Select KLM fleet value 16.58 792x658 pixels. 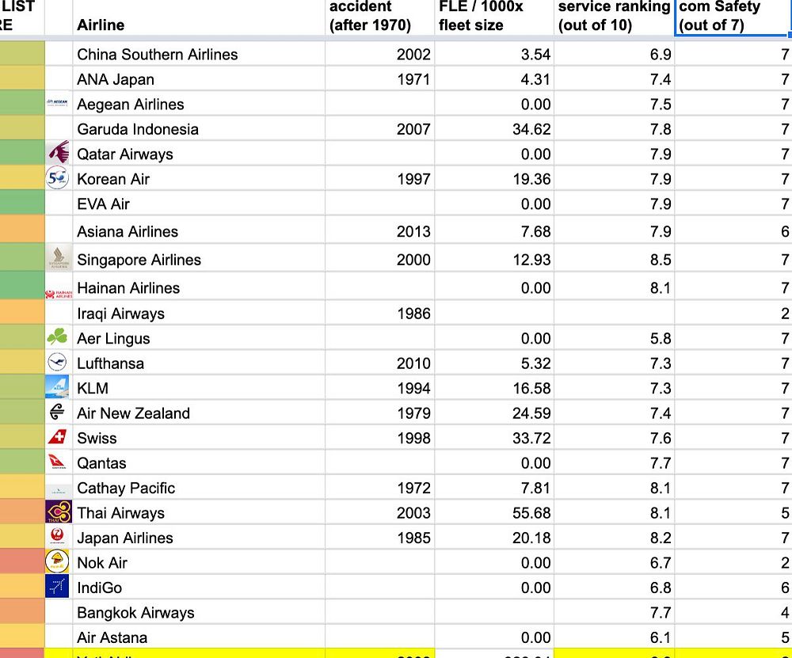point(494,388)
